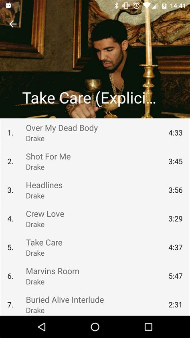
Task: Tap the back arrow icon
Action: coord(13,24)
